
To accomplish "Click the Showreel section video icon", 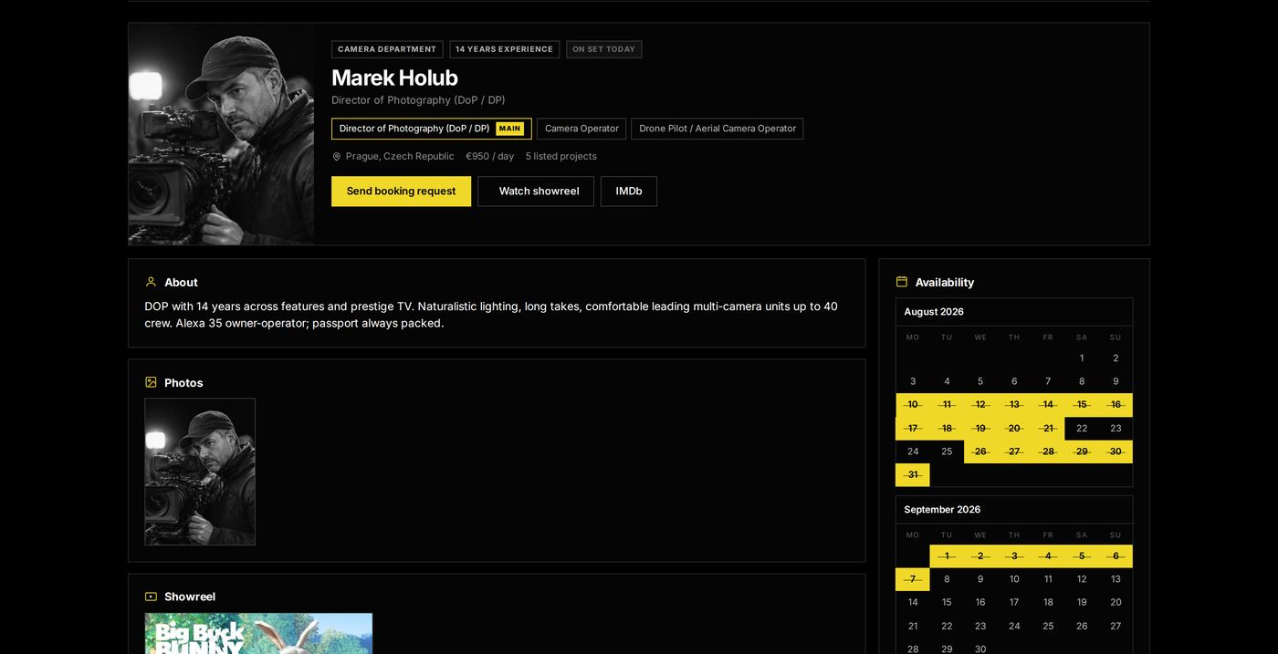I will [151, 597].
